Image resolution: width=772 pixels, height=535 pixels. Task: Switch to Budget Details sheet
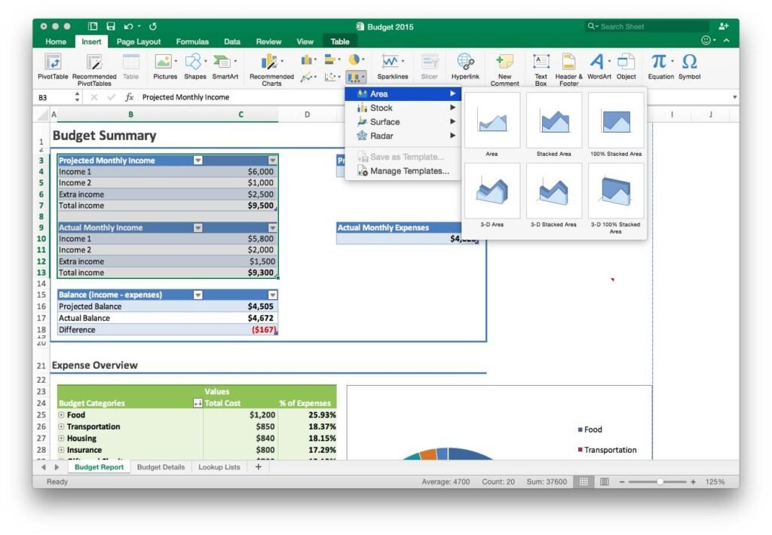coord(161,467)
